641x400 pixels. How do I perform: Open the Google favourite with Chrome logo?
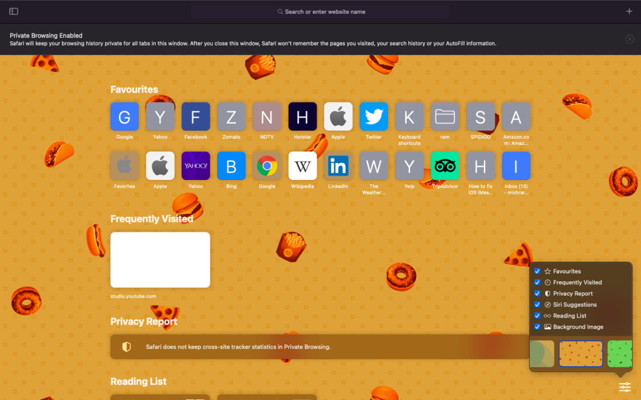tap(267, 166)
